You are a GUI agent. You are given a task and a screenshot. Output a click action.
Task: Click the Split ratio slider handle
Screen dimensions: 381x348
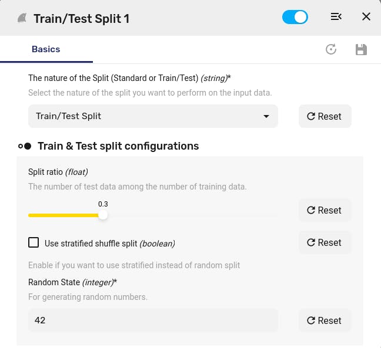pos(103,215)
